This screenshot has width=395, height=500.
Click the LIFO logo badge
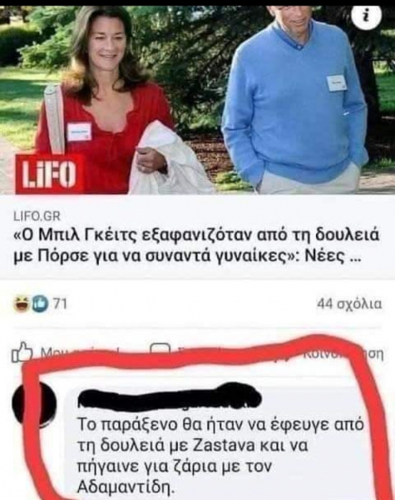(x=49, y=174)
